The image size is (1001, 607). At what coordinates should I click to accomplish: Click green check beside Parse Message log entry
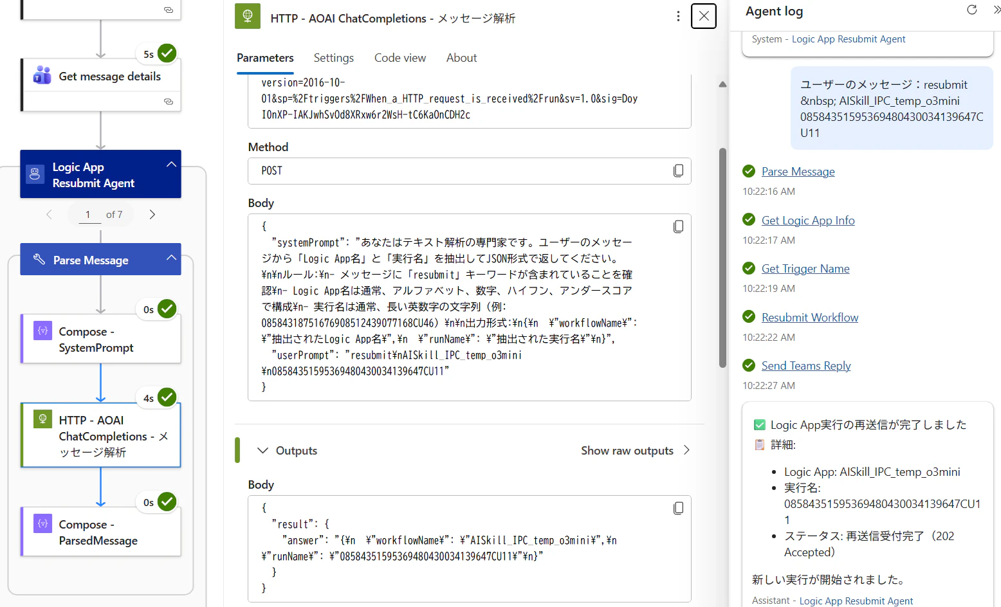749,171
